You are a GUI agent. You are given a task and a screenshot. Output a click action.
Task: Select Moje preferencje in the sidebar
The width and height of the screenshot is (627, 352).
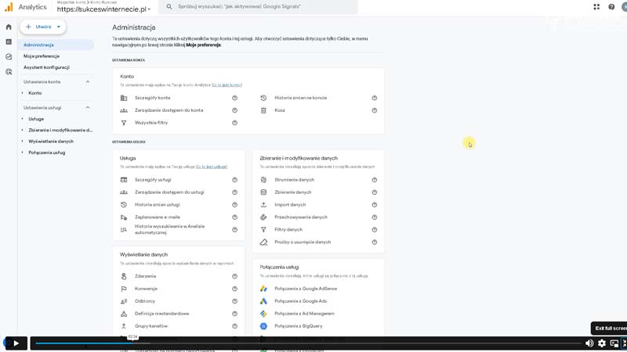(x=42, y=56)
